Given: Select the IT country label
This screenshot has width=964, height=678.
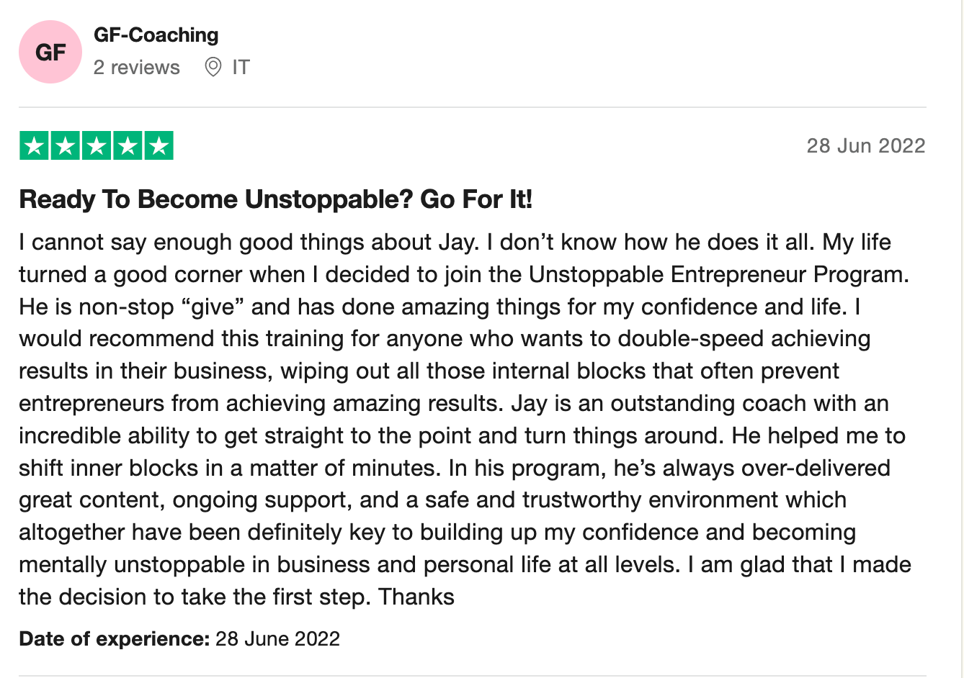Looking at the screenshot, I should coord(241,67).
